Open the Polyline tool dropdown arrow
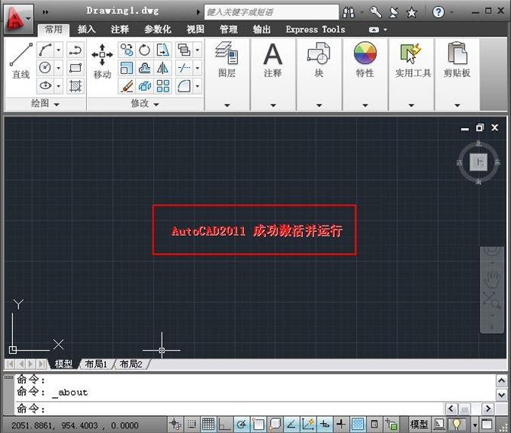Image resolution: width=511 pixels, height=433 pixels. point(59,50)
